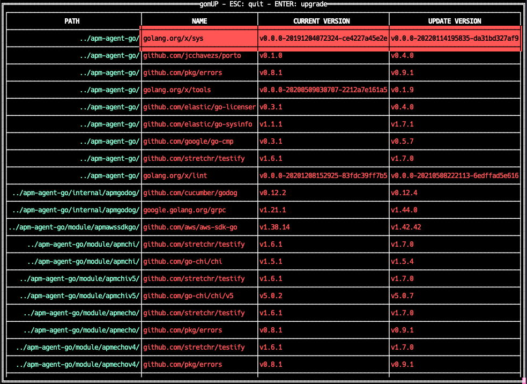
Task: Click update version v0.1.9
Action: (402, 90)
